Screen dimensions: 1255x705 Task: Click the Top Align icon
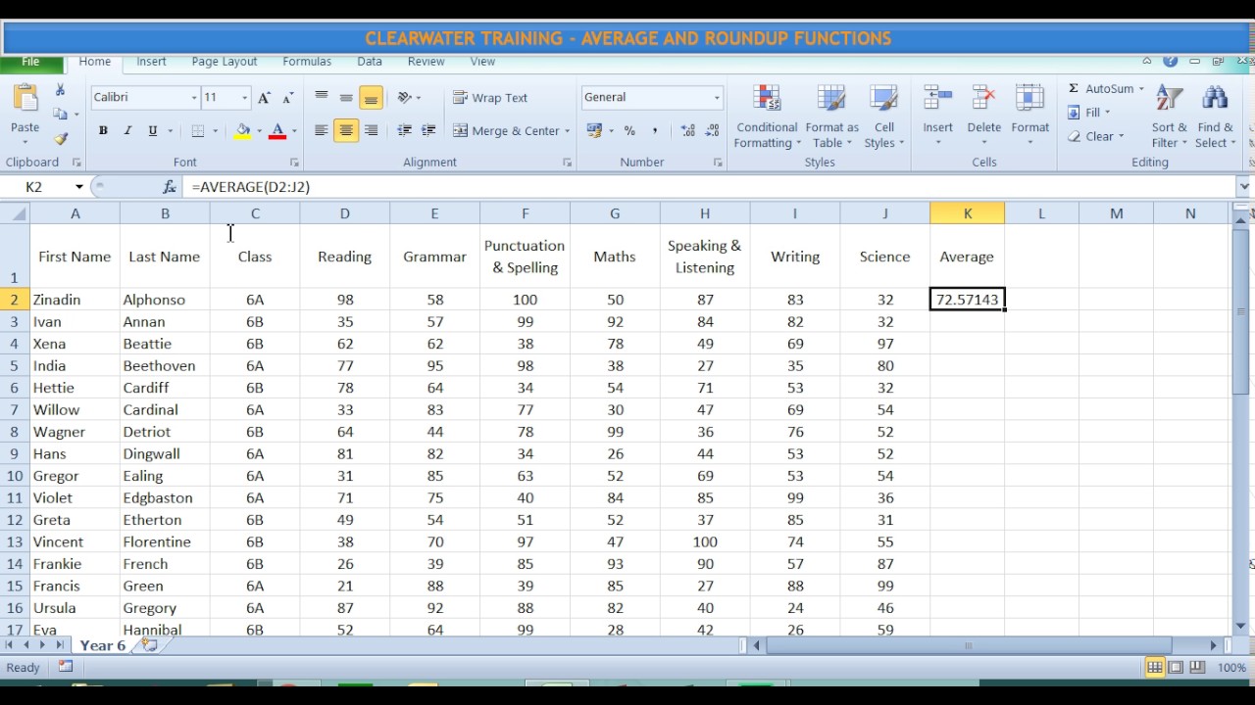pos(322,97)
